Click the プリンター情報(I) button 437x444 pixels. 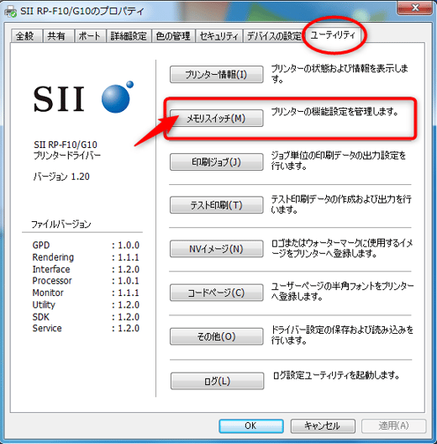coord(217,75)
